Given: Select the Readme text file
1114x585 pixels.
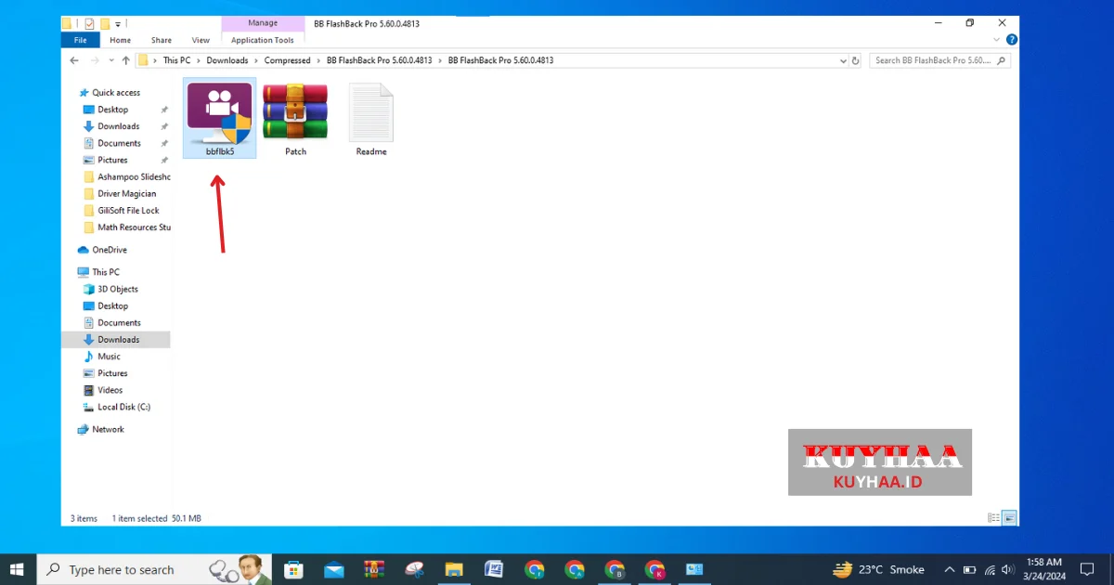Looking at the screenshot, I should [371, 118].
